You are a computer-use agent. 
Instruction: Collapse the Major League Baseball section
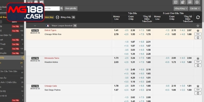pos(35,26)
